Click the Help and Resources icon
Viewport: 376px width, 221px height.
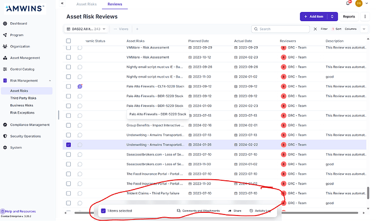pos(2,211)
